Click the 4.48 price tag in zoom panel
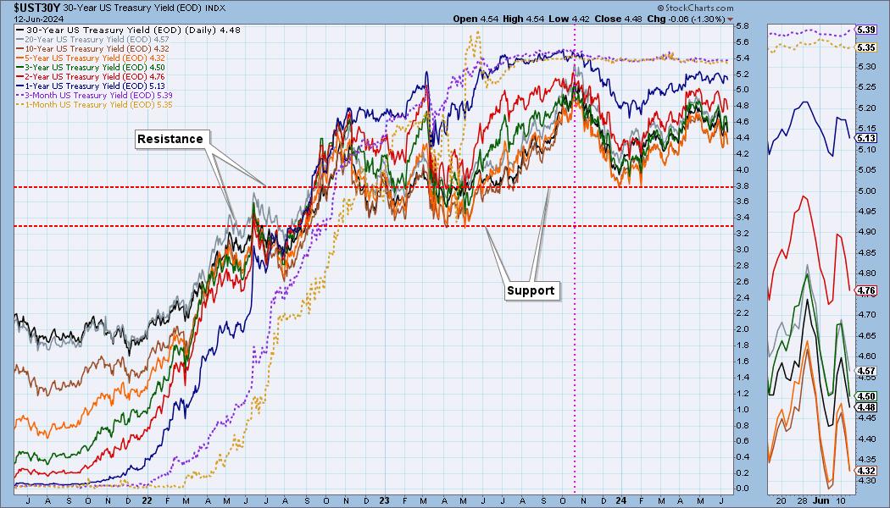890x508 pixels. click(x=866, y=407)
